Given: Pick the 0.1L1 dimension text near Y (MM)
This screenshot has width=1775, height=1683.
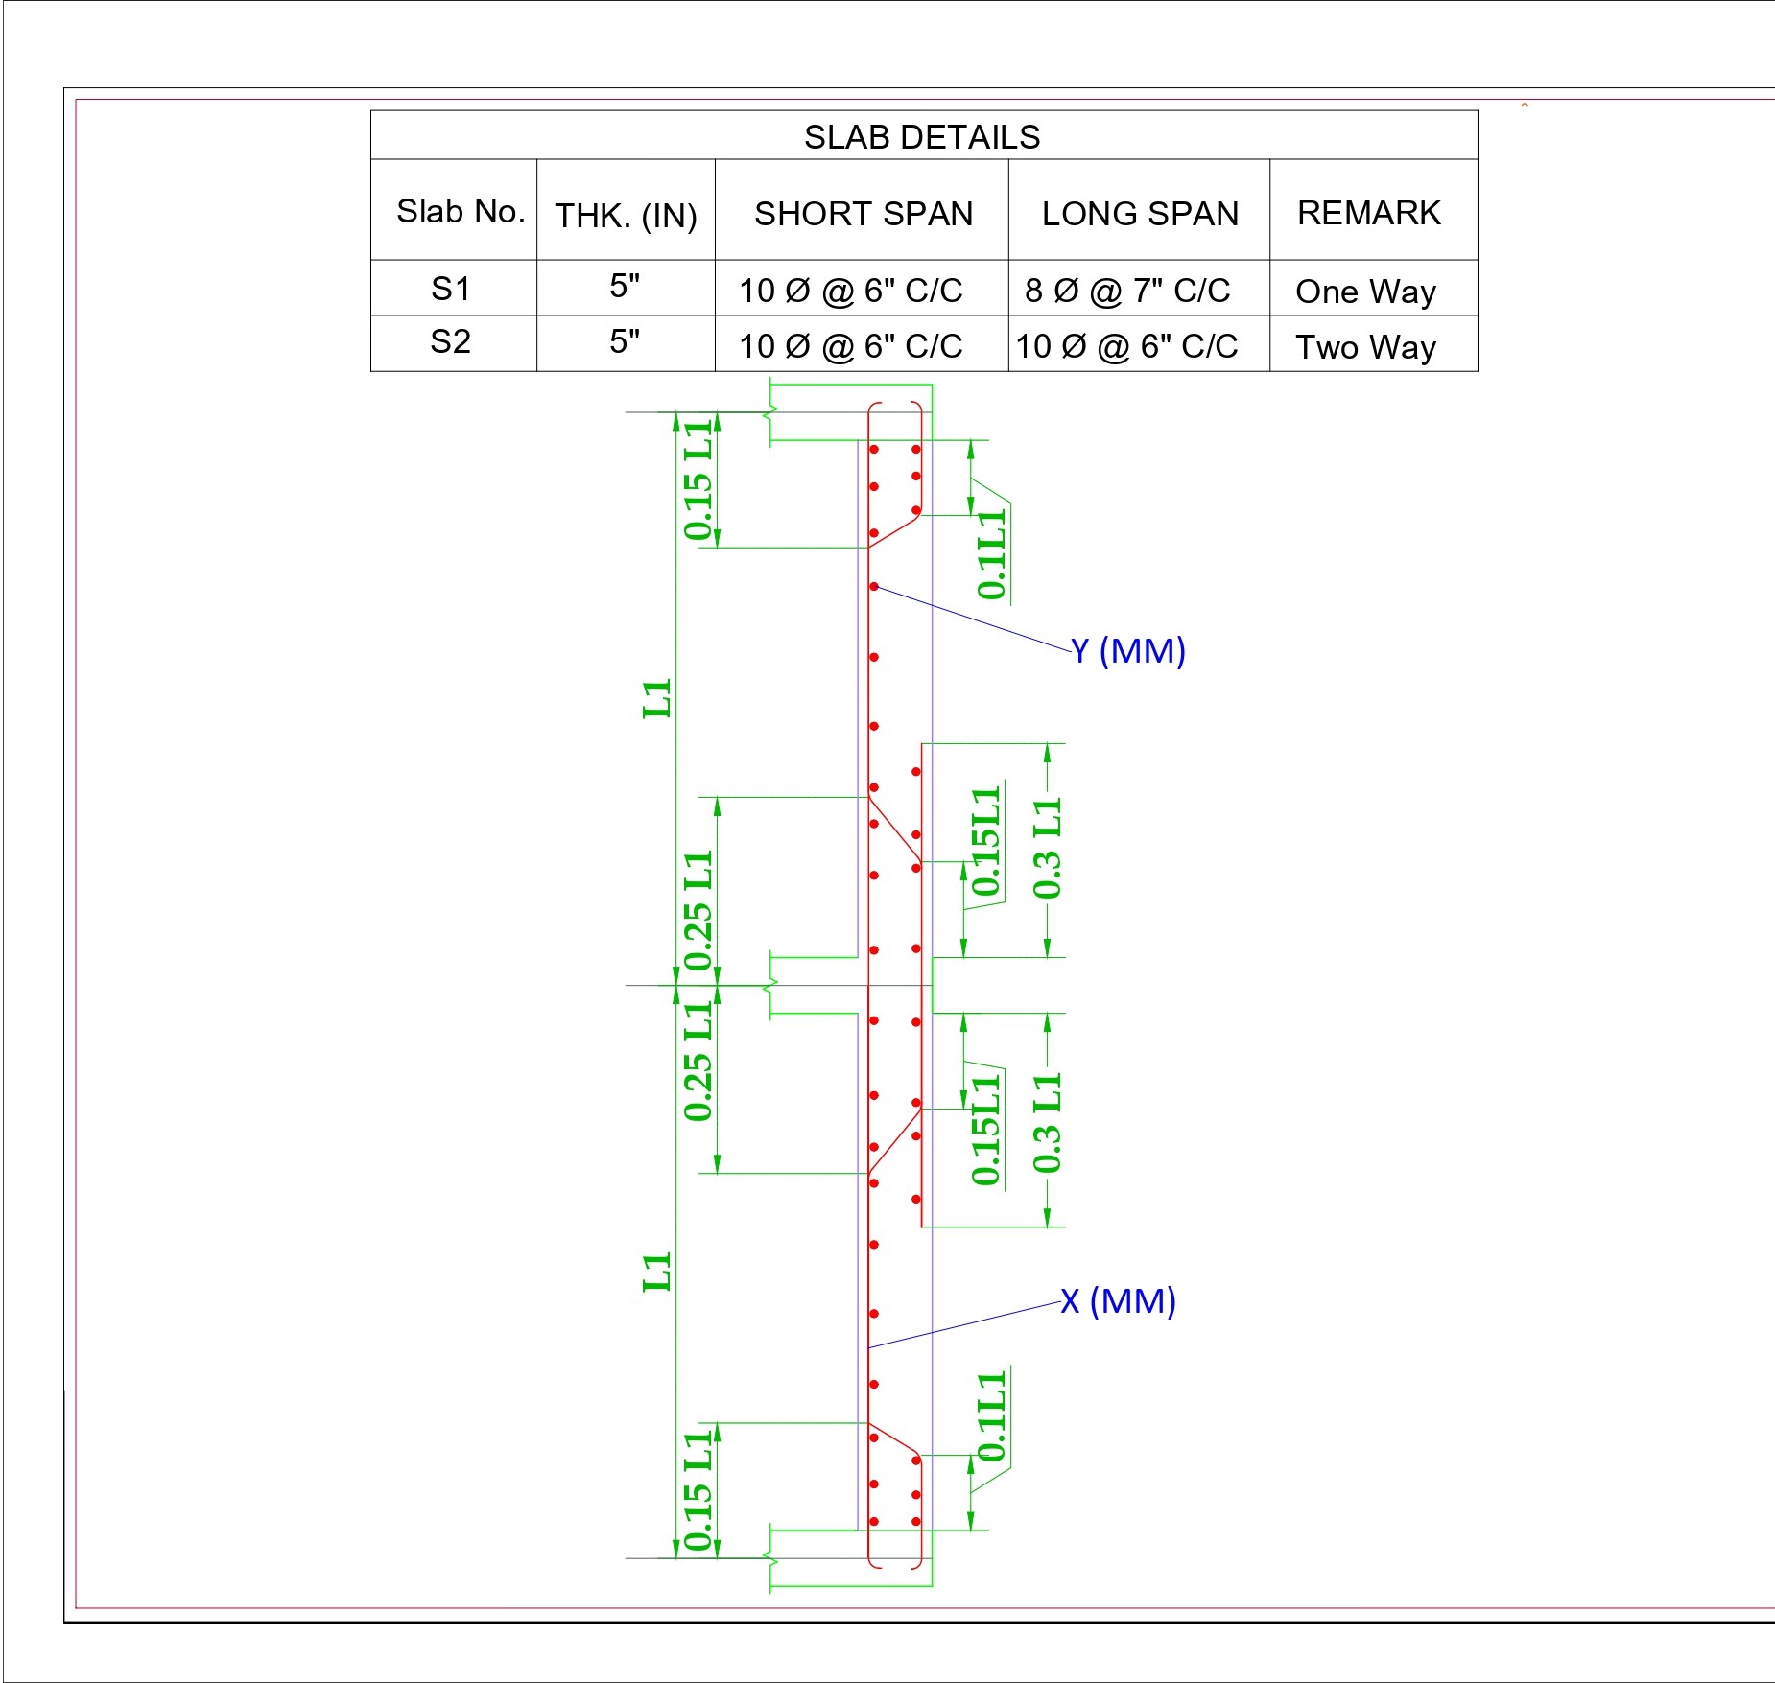Looking at the screenshot, I should click(x=992, y=554).
